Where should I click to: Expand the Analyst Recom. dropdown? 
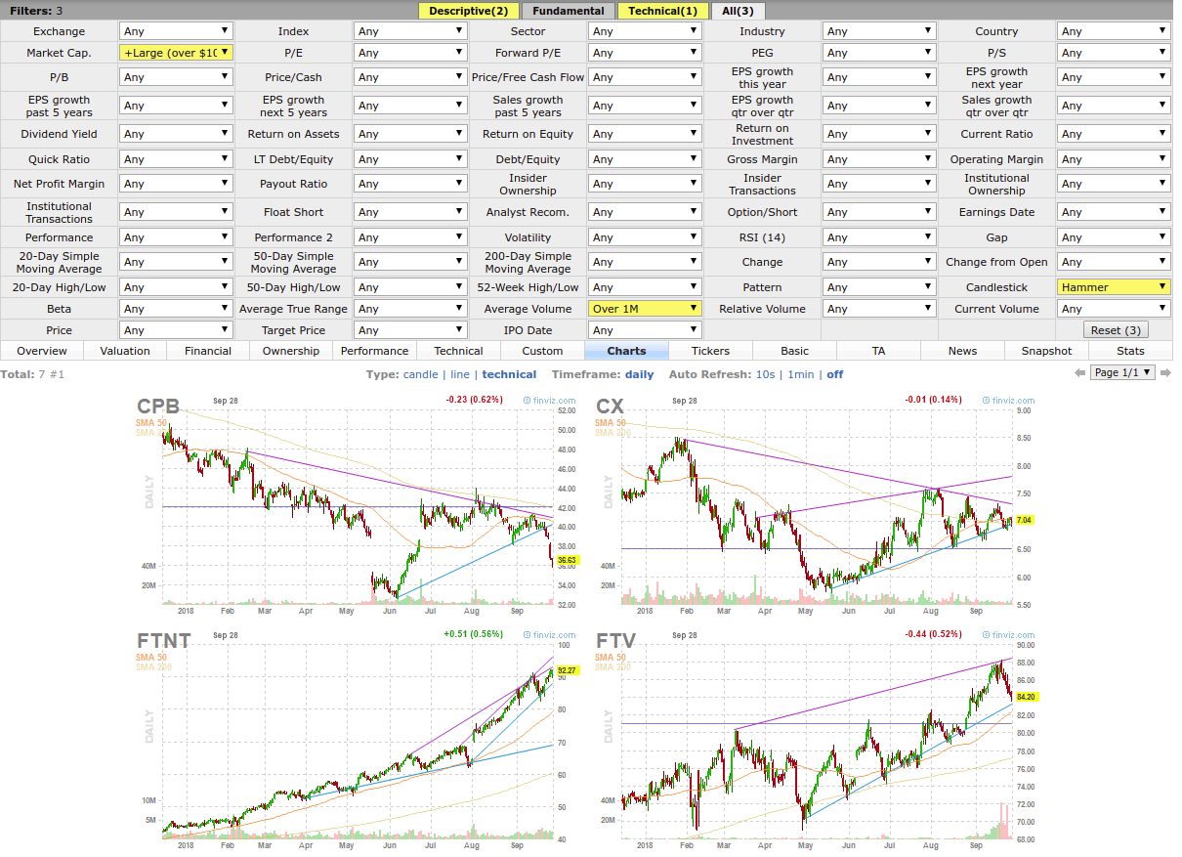pos(645,212)
